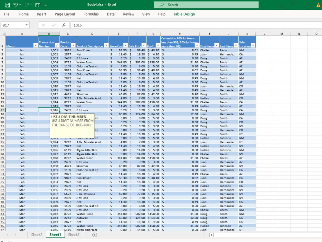Click product code 4421 cell in row 31
Image resolution: width=322 pixels, height=242 pixels.
68,166
